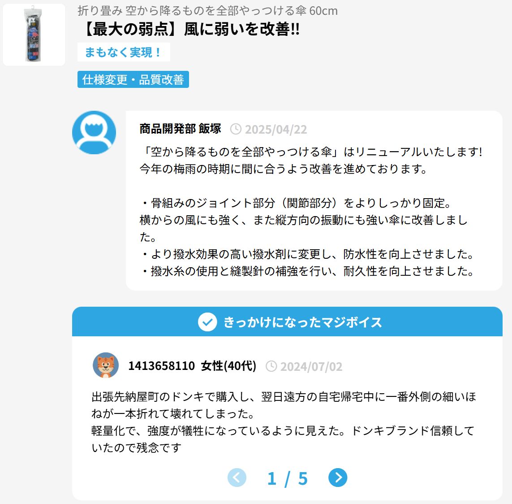Click the 2025/04/22 post date
Image resolution: width=512 pixels, height=504 pixels.
[x=276, y=130]
